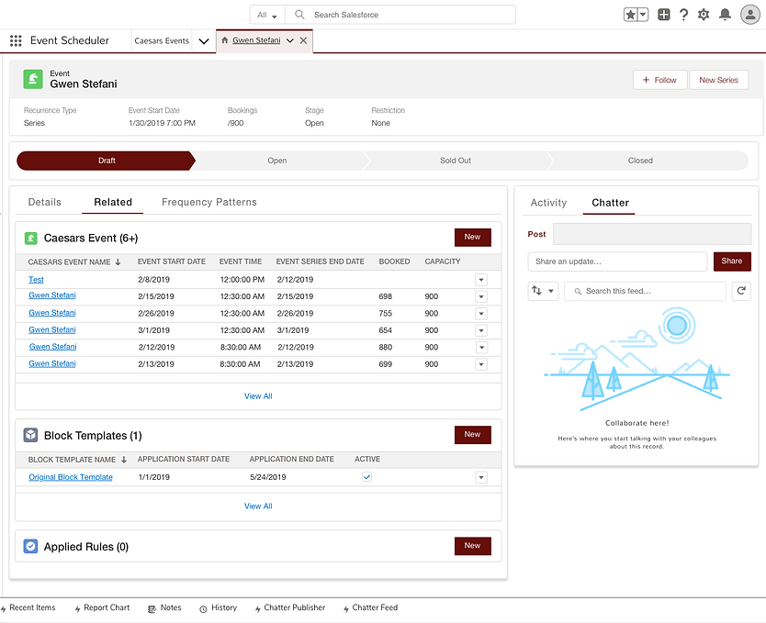
Task: Open the Help question mark icon
Action: tap(684, 15)
